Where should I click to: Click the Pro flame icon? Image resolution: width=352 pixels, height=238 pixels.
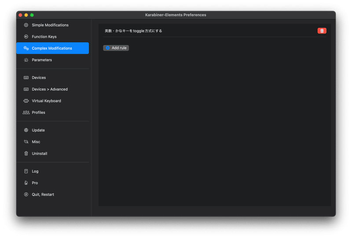[x=26, y=183]
